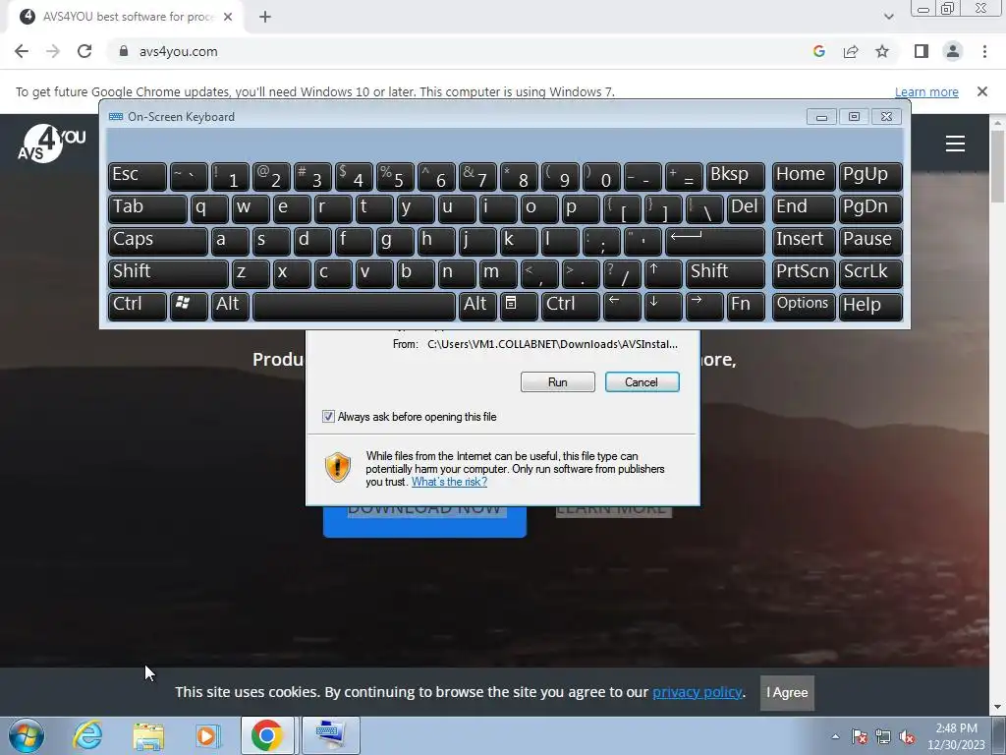This screenshot has width=1006, height=755.
Task: Click the On-Screen Keyboard taskbar icon
Action: [331, 735]
